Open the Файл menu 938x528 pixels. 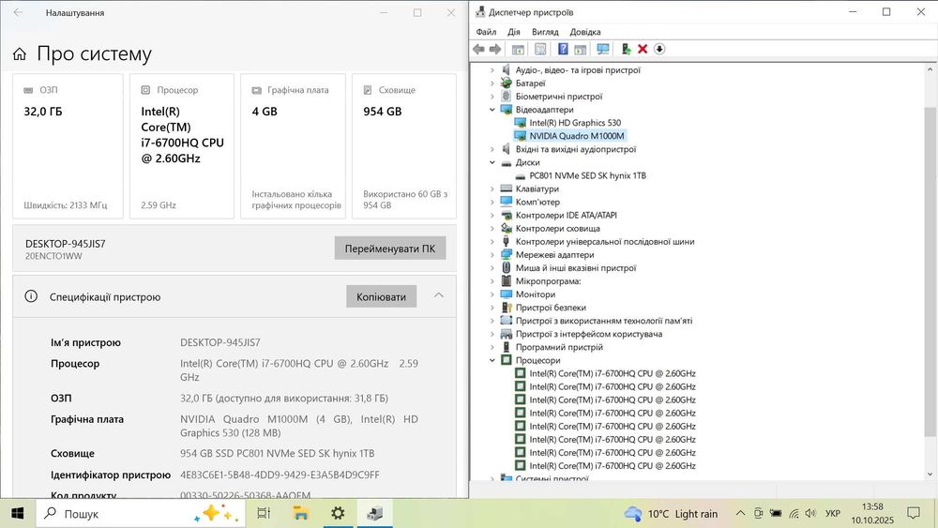click(486, 32)
